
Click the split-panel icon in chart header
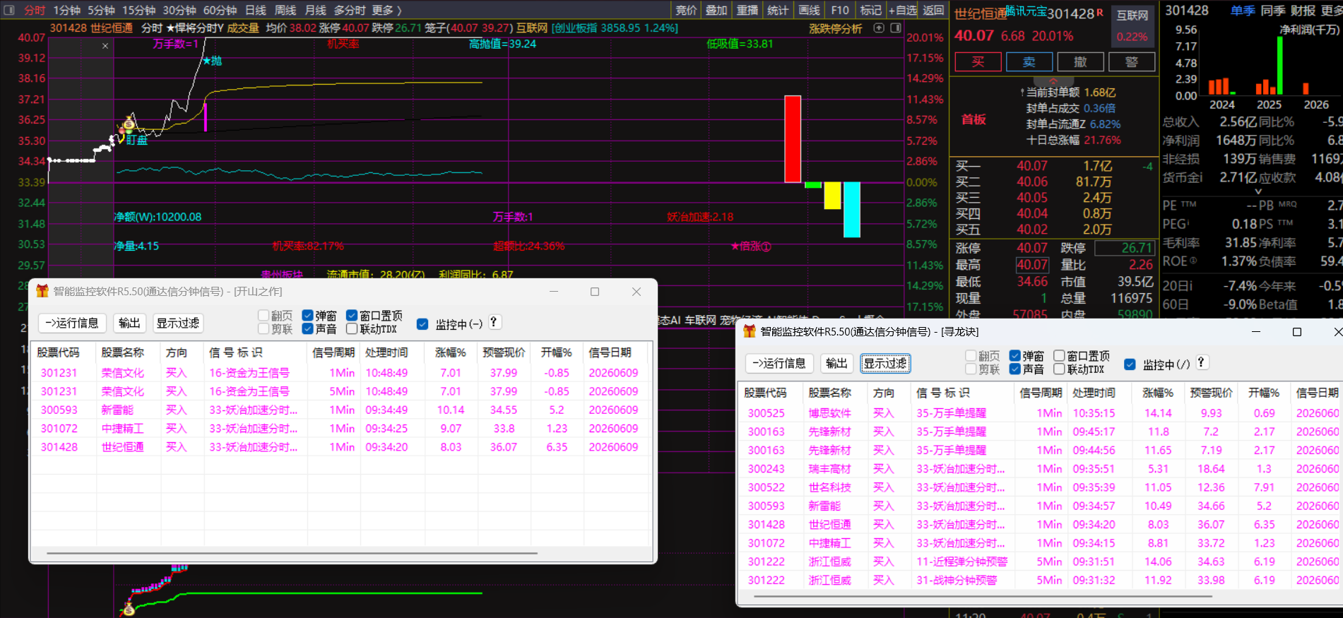(896, 28)
